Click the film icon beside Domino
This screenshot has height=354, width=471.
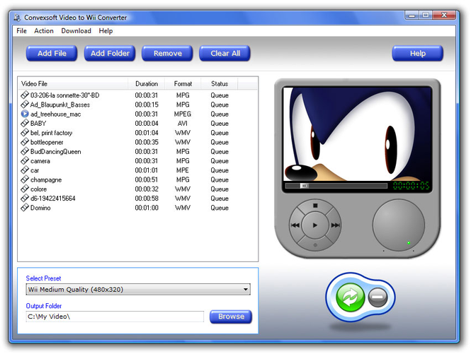point(25,208)
